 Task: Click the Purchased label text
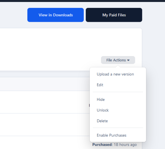102,145
